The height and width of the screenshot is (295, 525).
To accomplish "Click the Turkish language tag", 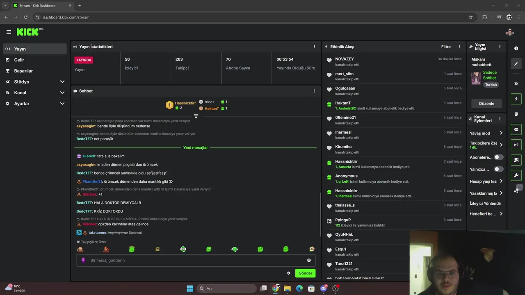I will point(491,85).
